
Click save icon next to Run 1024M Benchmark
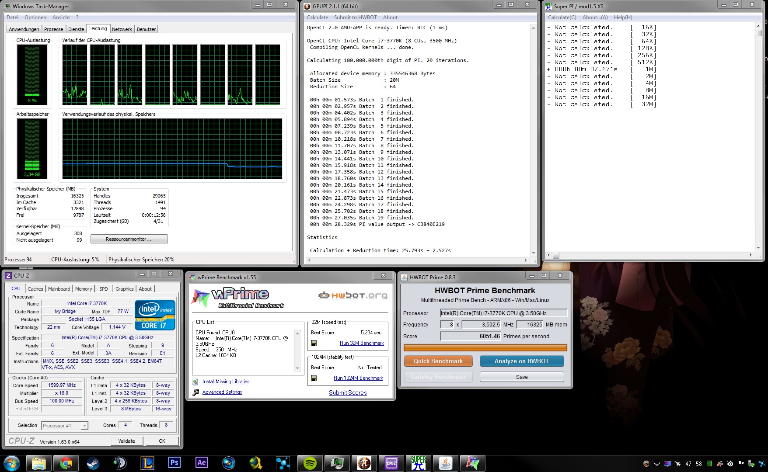coord(314,378)
